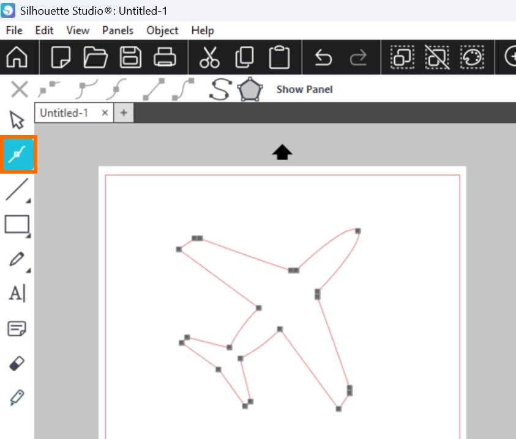Click the Cut scissors icon

click(x=209, y=57)
